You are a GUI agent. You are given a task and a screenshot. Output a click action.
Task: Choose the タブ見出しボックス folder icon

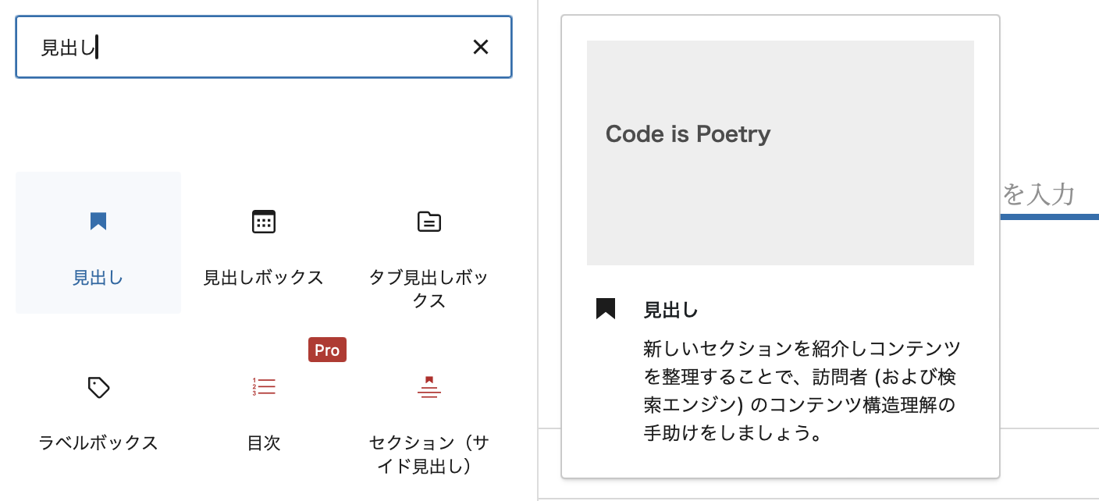(x=429, y=222)
